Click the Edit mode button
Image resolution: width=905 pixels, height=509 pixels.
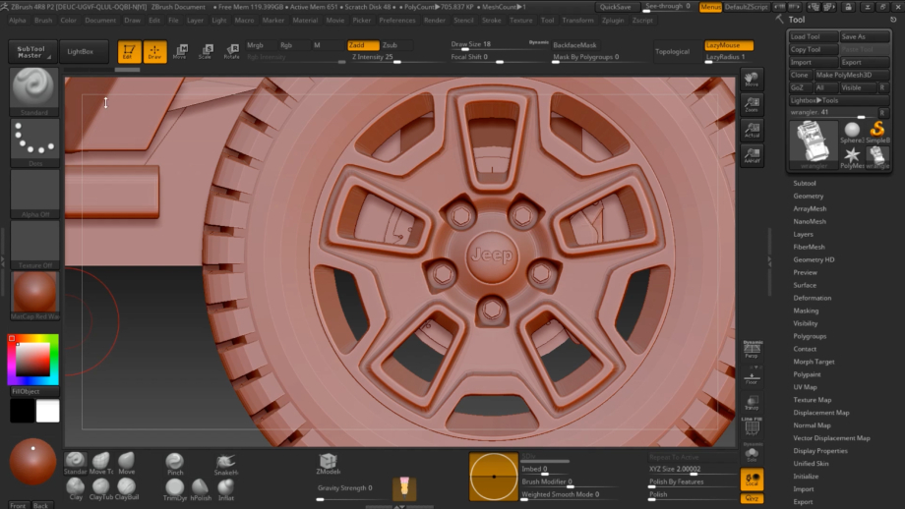[x=129, y=51]
